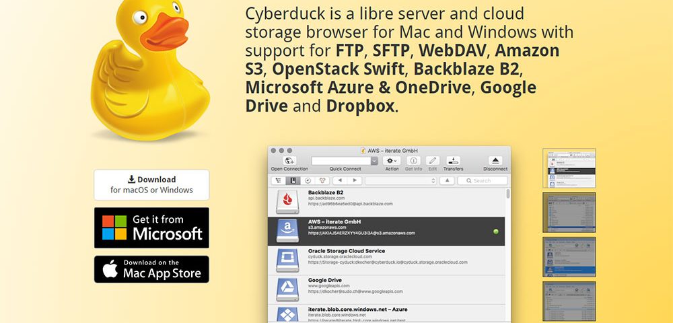Select the Google Drive drive icon

[x=287, y=289]
